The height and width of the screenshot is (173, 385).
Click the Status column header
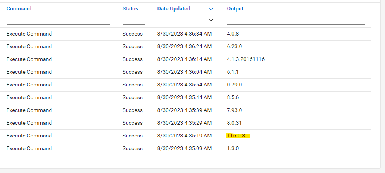pos(130,8)
